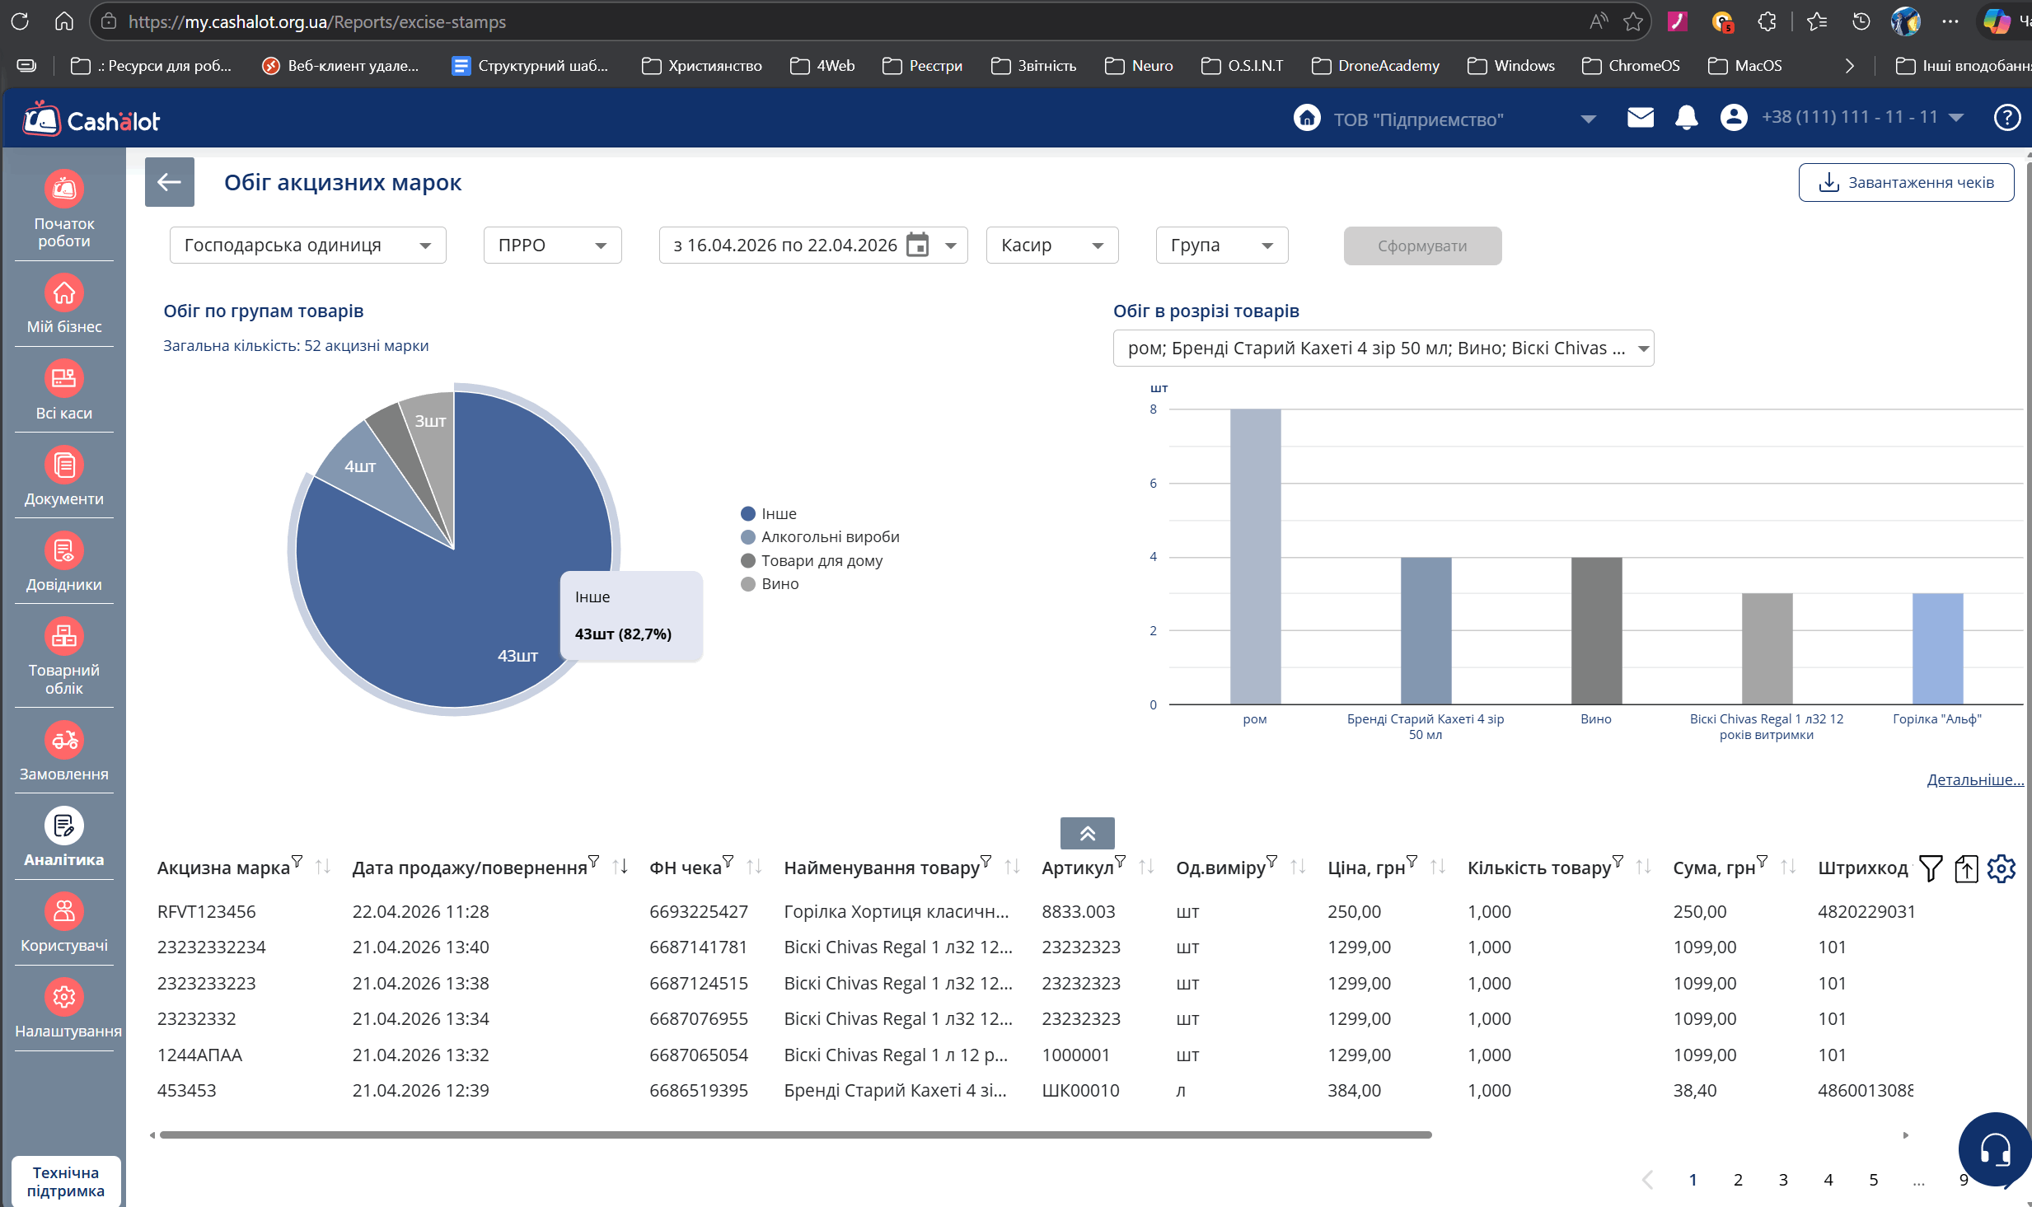Screen dimensions: 2032x1207
Task: Expand the Господарська одиниця dropdown
Action: (307, 246)
